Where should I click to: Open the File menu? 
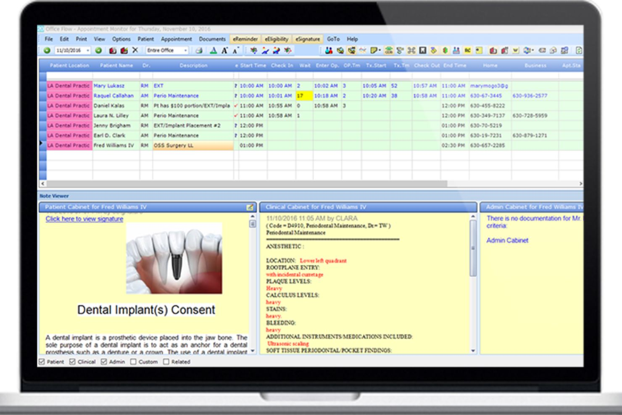[49, 39]
